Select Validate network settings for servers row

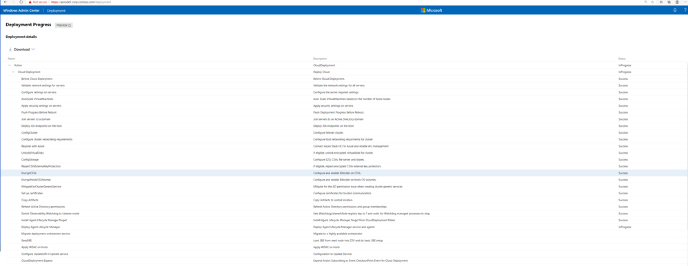coord(344,85)
